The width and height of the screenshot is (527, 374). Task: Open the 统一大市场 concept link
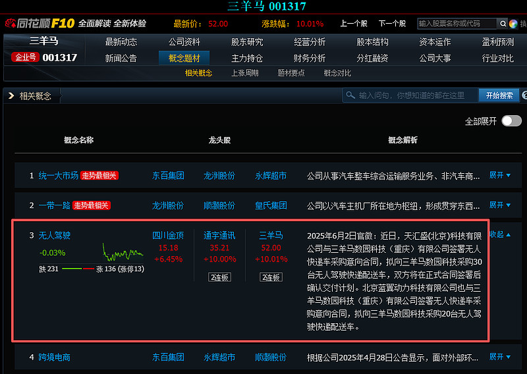(x=59, y=175)
